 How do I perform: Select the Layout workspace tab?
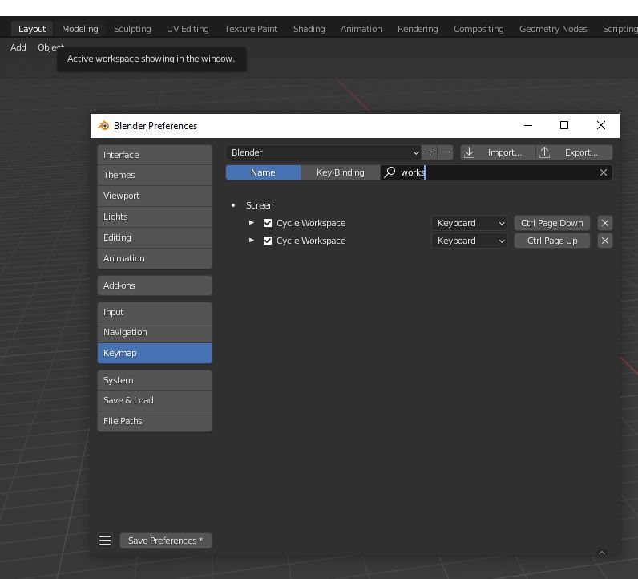click(32, 29)
